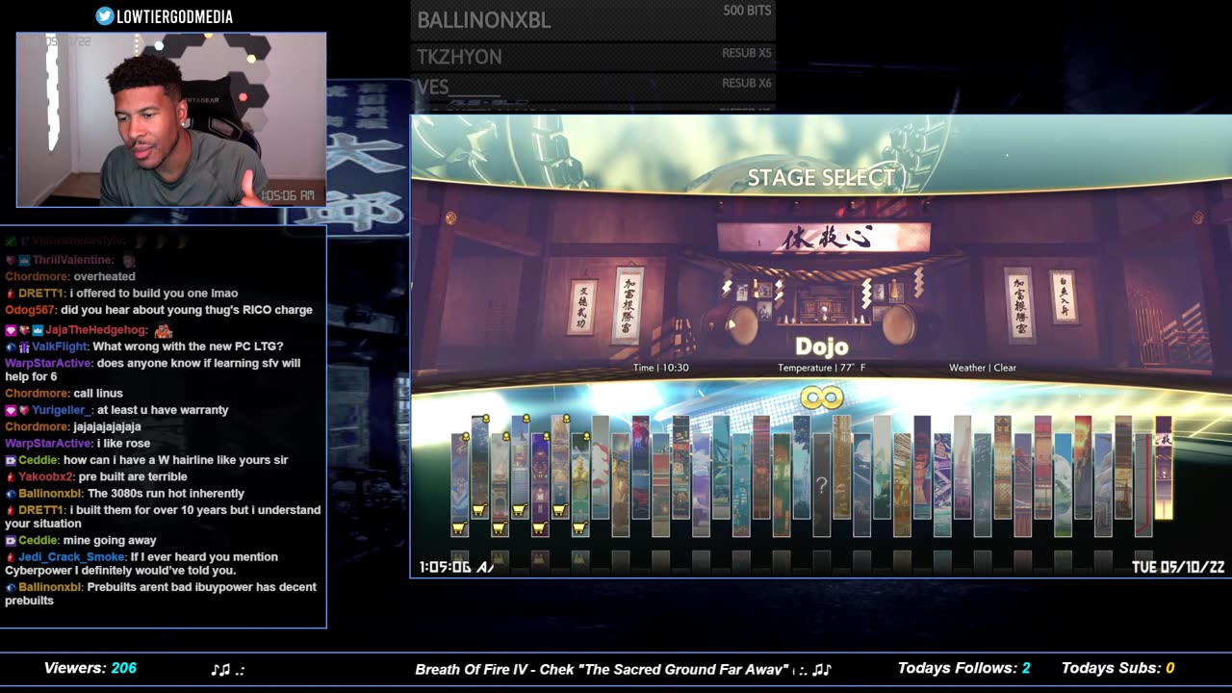Screen dimensions: 1232x693
Task: Click the leftmost shopping cart icon in stage strip
Action: point(459,527)
